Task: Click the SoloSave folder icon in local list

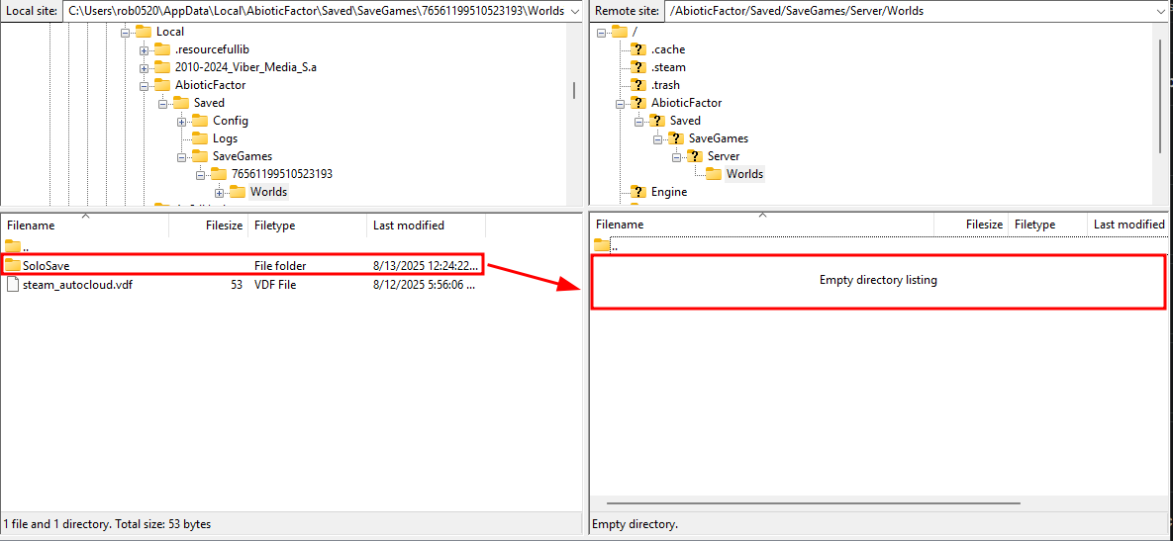Action: click(13, 265)
